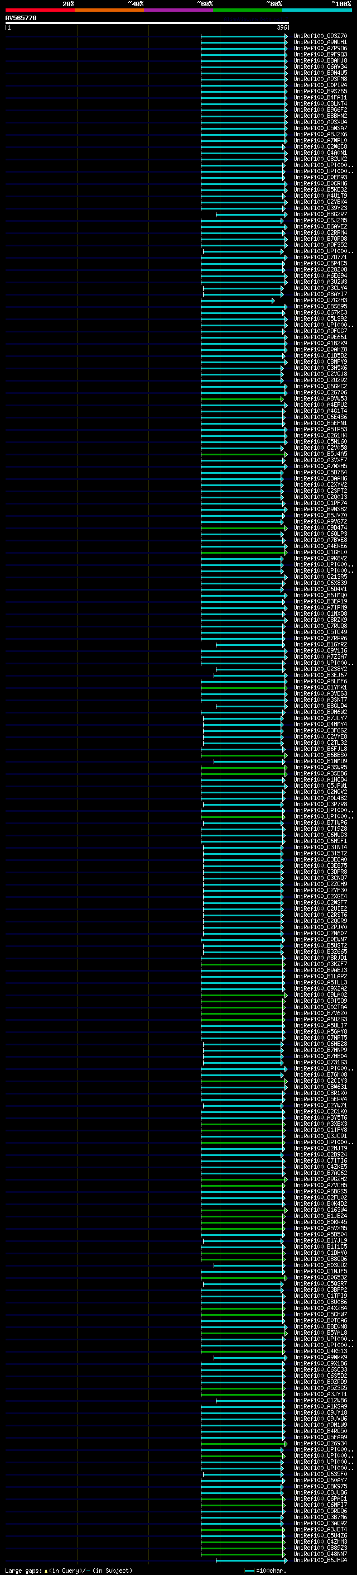Select label UniRef100_B9N4U5
The height and width of the screenshot is (1575, 357).
320,73
